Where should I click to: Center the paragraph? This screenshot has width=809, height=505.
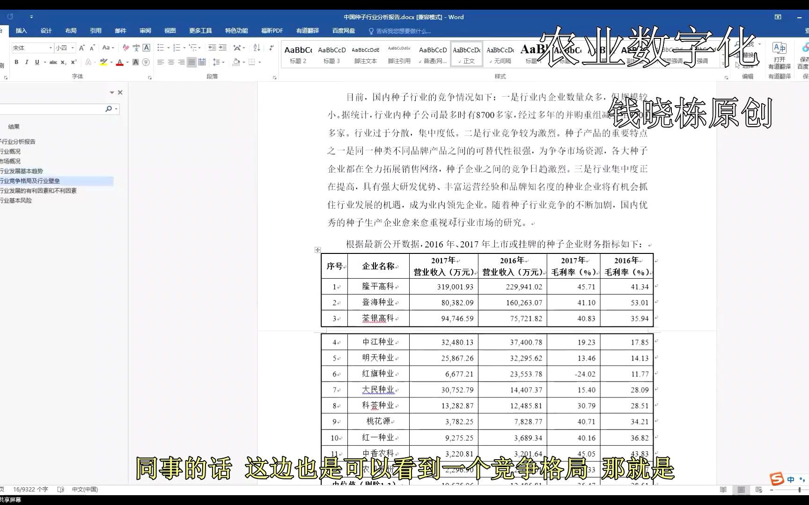(x=171, y=62)
